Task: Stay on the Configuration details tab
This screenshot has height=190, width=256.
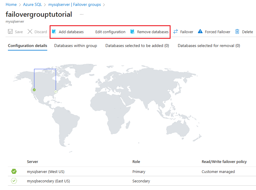Action: click(x=27, y=46)
